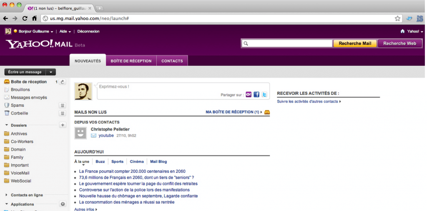The image size is (427, 211).
Task: Collapse the Dossiers folder section
Action: (7, 125)
